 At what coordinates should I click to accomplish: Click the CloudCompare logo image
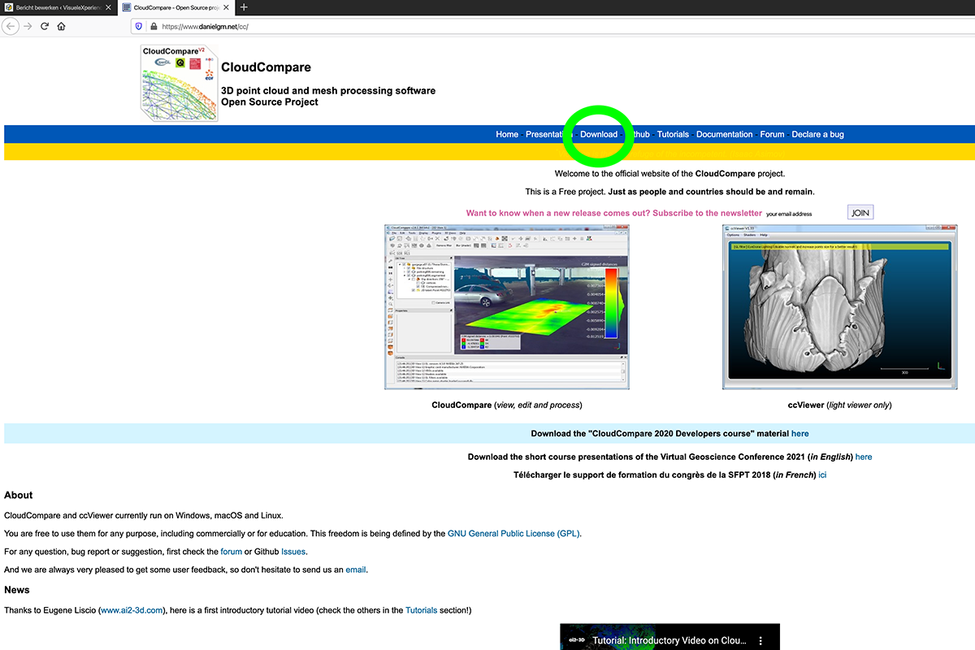click(x=179, y=83)
